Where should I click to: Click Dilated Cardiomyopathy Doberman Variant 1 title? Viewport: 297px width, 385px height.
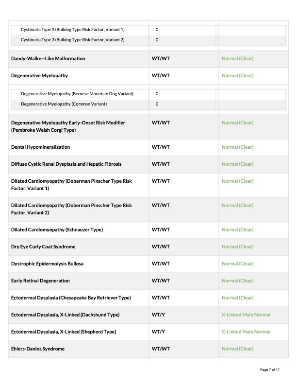(x=71, y=185)
